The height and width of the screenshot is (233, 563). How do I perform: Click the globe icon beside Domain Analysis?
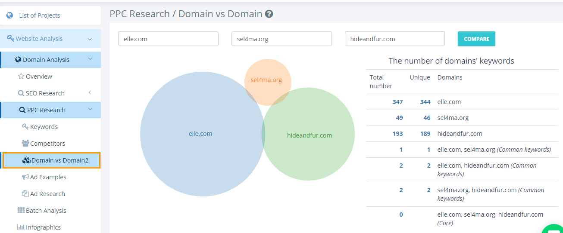[x=18, y=60]
